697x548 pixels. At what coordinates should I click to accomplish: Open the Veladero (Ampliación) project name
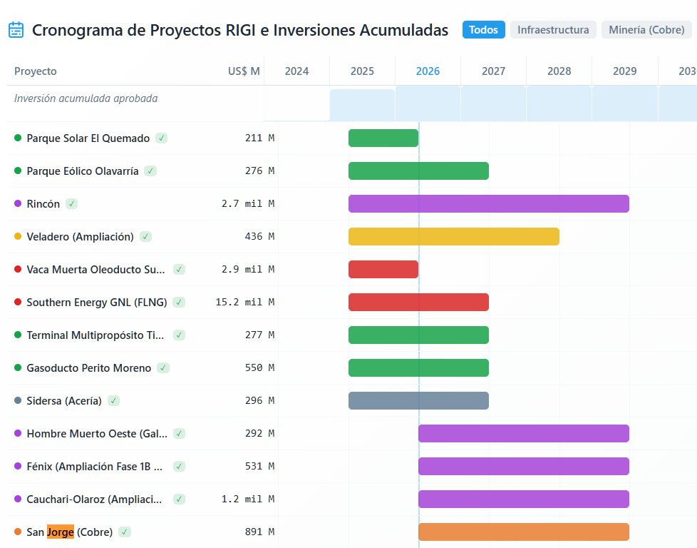(80, 236)
